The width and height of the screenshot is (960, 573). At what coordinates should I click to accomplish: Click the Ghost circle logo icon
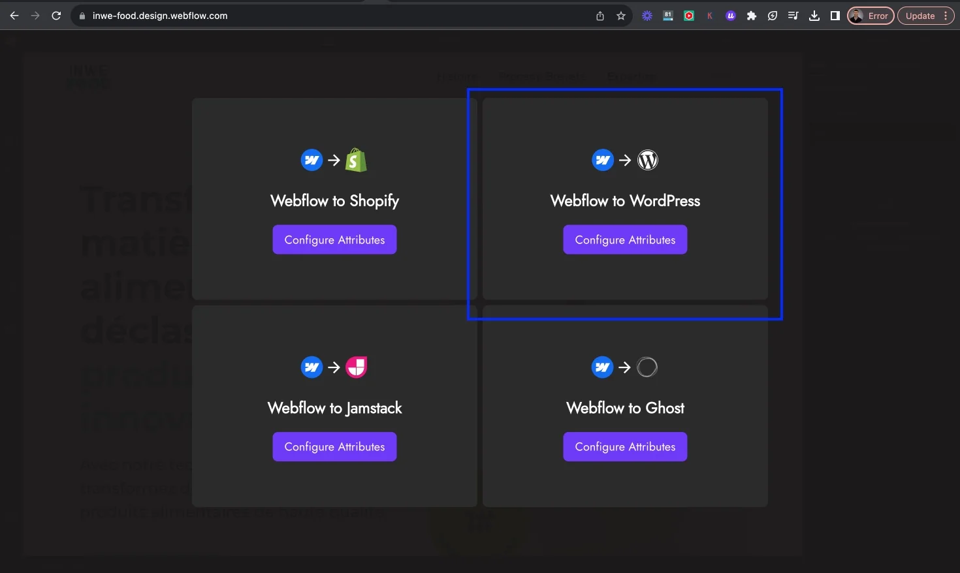pos(647,367)
